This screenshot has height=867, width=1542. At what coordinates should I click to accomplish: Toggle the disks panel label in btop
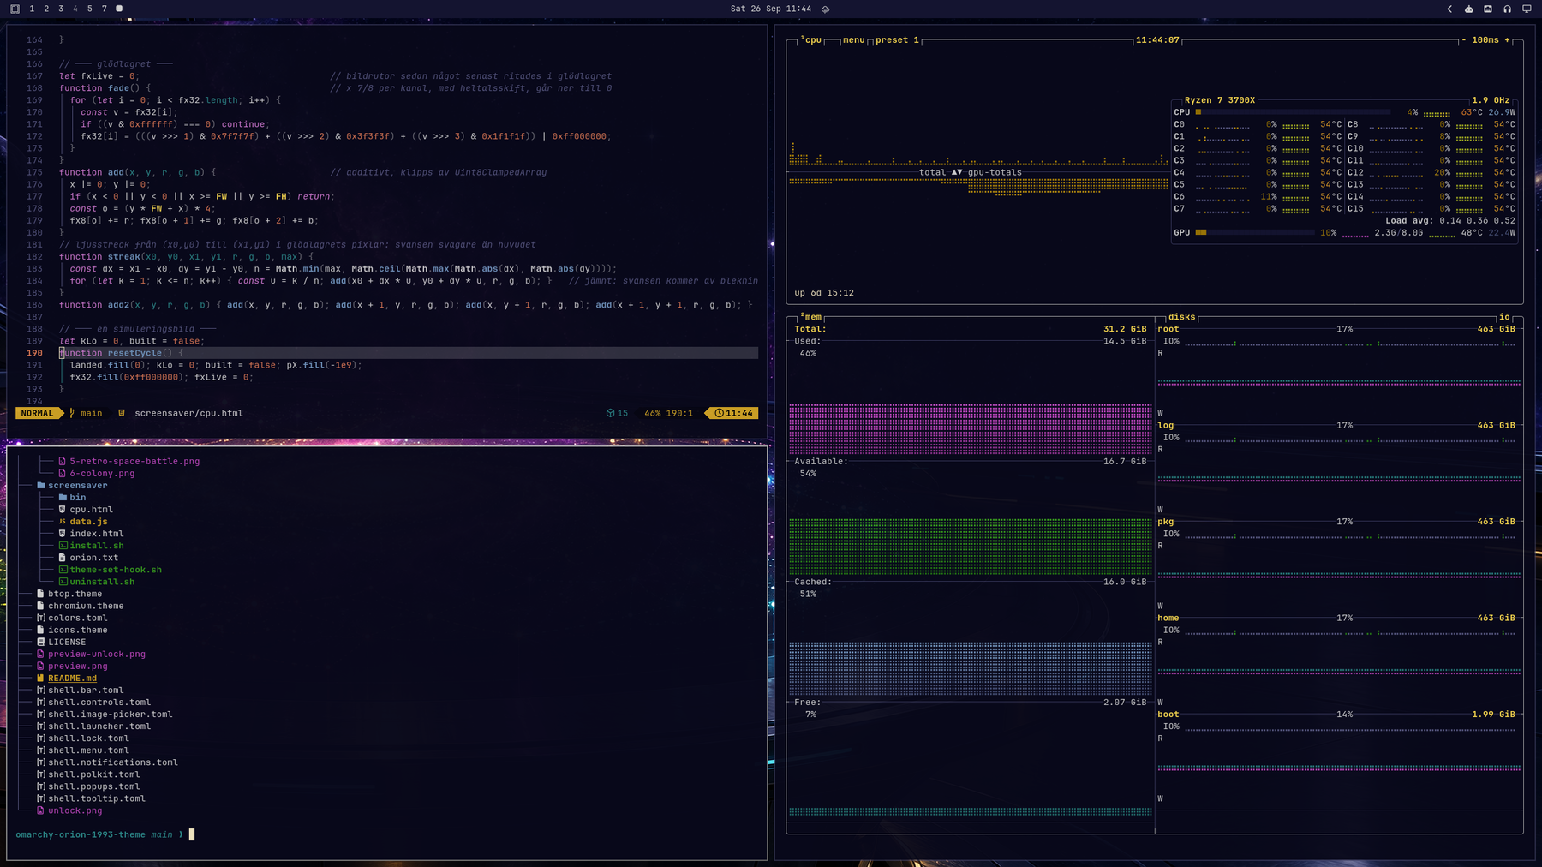(1181, 317)
